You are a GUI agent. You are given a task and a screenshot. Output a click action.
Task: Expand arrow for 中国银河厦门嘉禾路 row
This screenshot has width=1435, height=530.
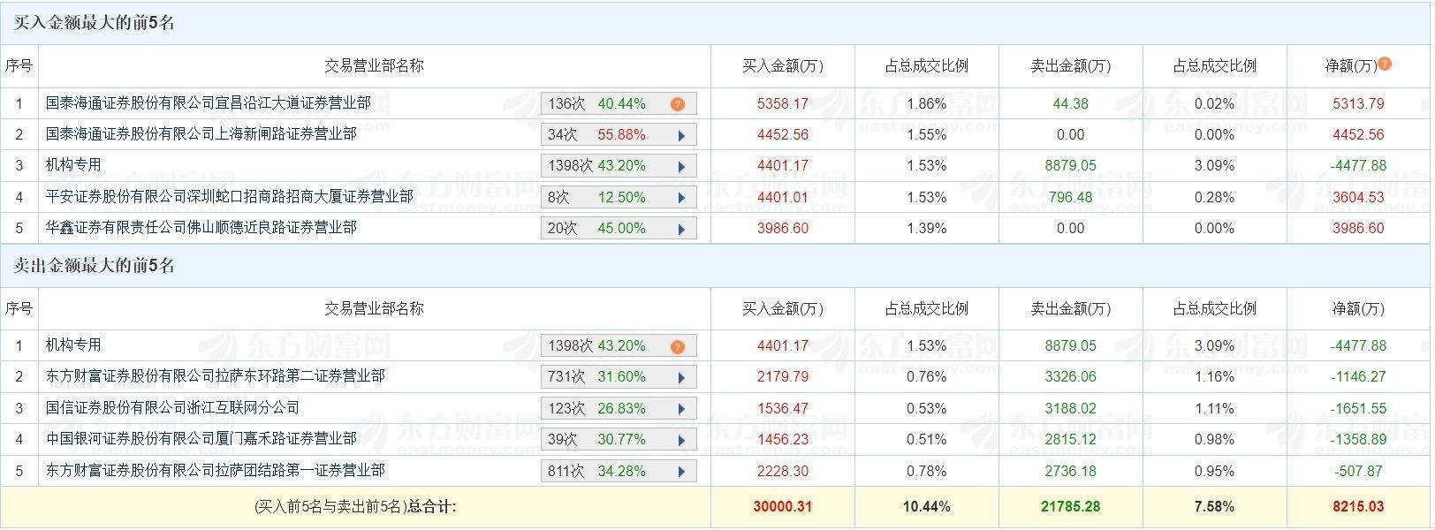tap(681, 440)
